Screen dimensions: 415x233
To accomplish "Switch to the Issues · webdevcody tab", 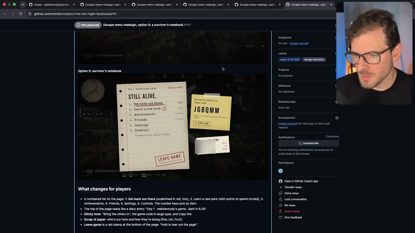I will [52, 5].
